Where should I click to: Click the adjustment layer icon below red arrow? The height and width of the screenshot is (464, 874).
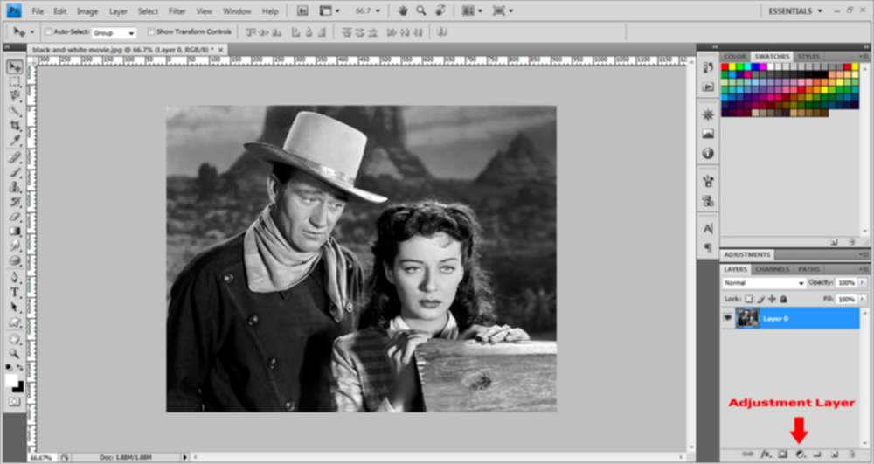click(x=800, y=454)
